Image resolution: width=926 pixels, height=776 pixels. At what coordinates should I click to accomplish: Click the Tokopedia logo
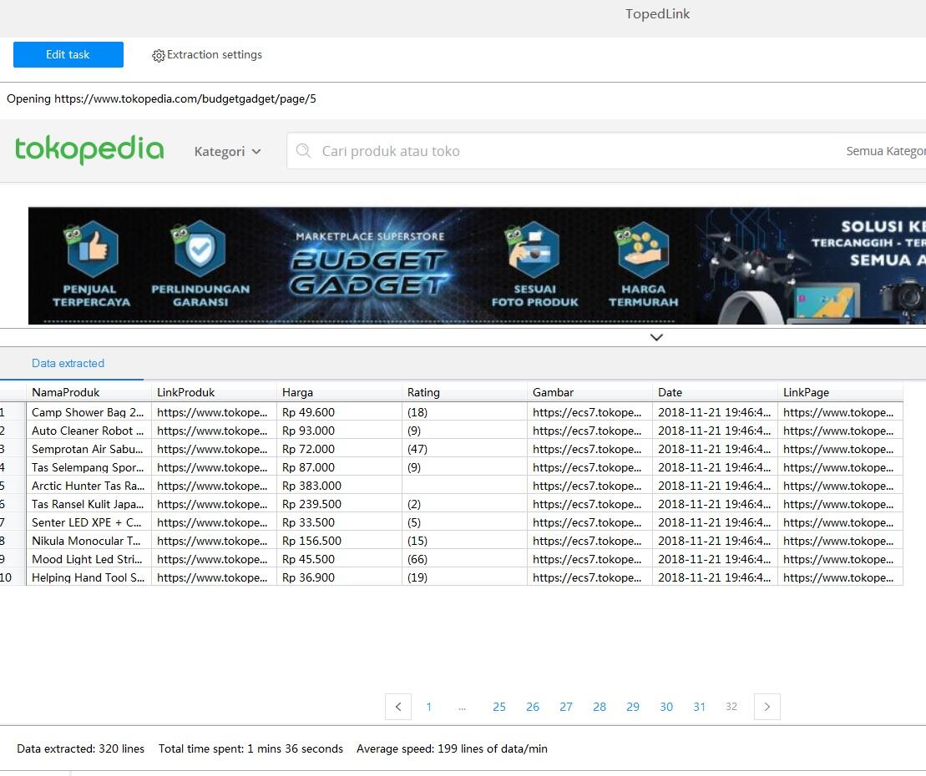89,150
